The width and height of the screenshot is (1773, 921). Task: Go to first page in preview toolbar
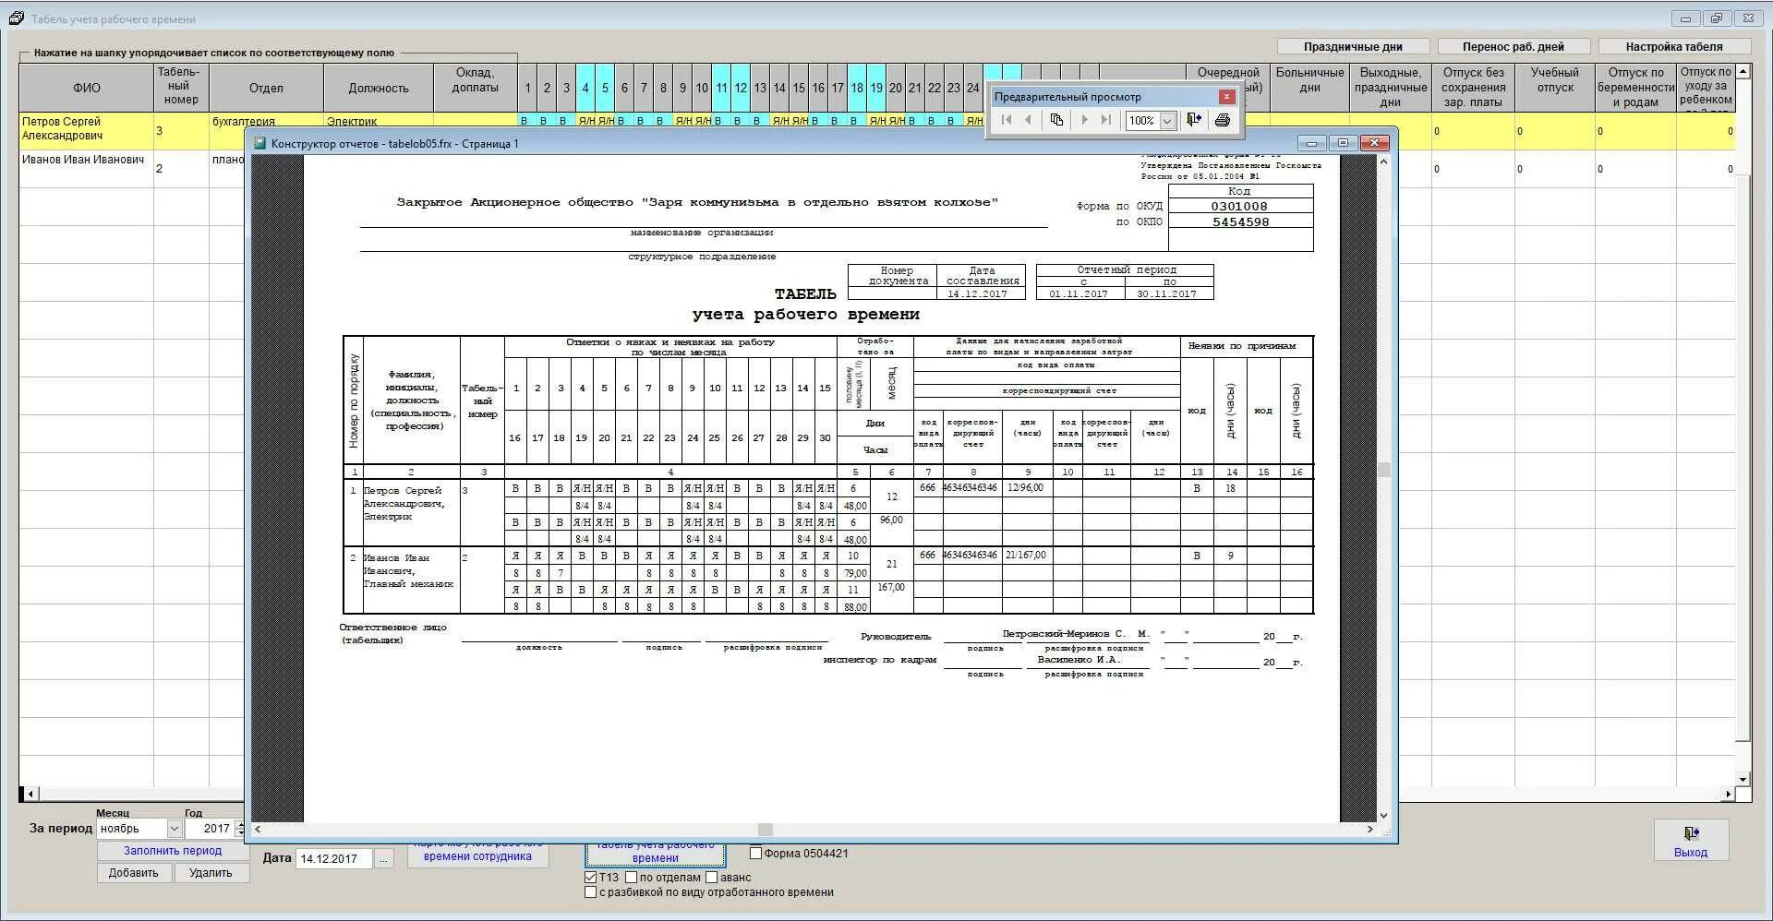click(1006, 120)
